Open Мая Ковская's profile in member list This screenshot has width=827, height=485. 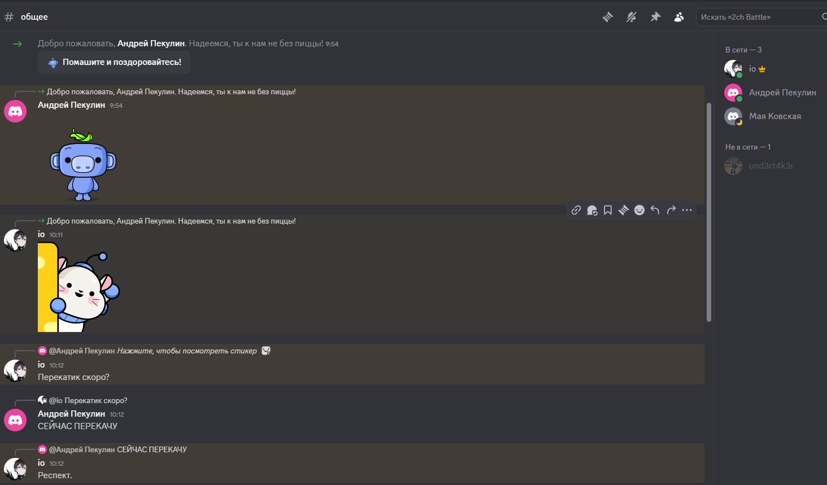[x=774, y=116]
